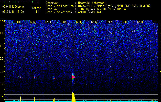Click the 1206 time marker
This screenshot has width=161, height=102.
94,22
